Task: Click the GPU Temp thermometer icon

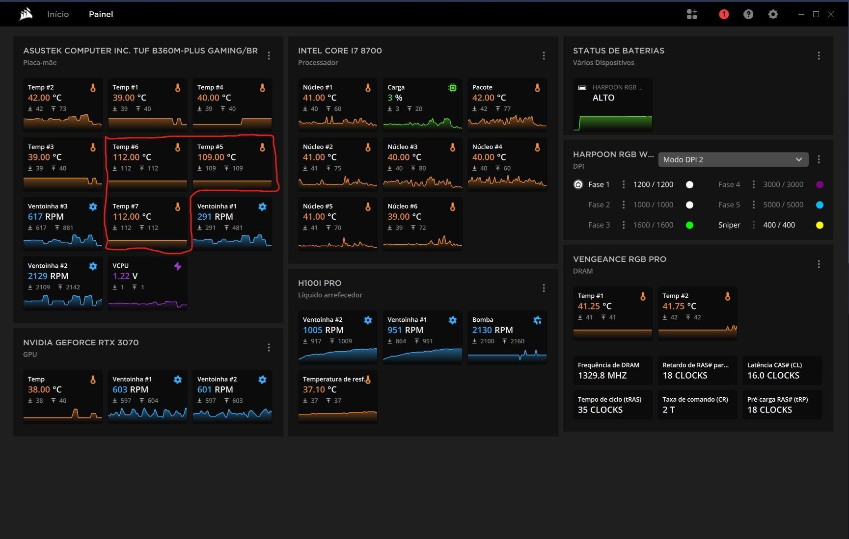Action: pos(93,380)
